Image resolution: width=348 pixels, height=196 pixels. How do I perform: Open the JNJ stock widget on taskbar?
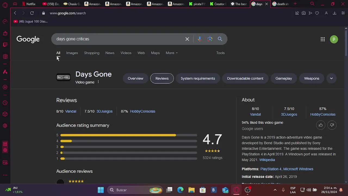pos(14,190)
